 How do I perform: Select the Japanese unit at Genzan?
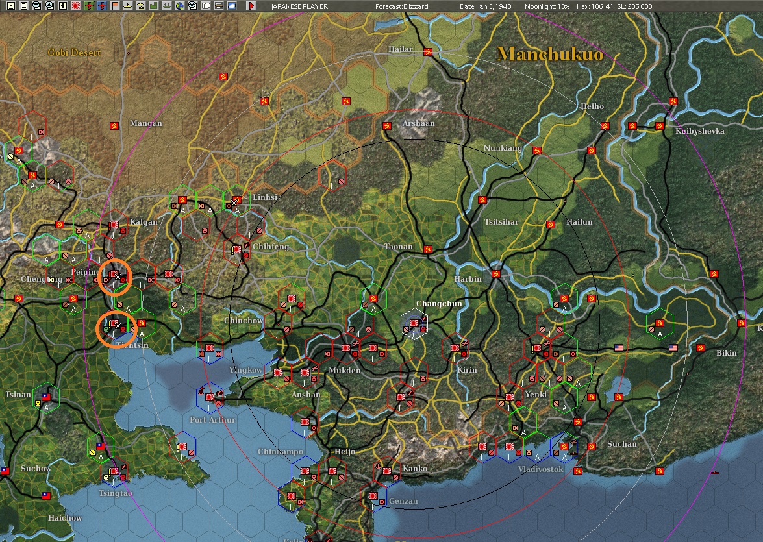pyautogui.click(x=373, y=496)
